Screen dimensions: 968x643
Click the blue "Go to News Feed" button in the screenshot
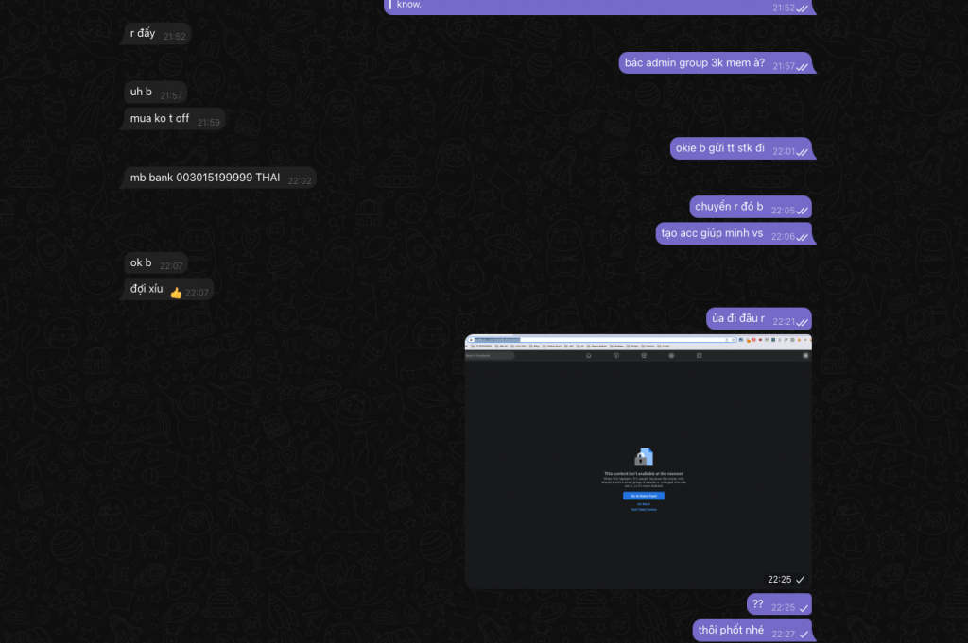643,496
